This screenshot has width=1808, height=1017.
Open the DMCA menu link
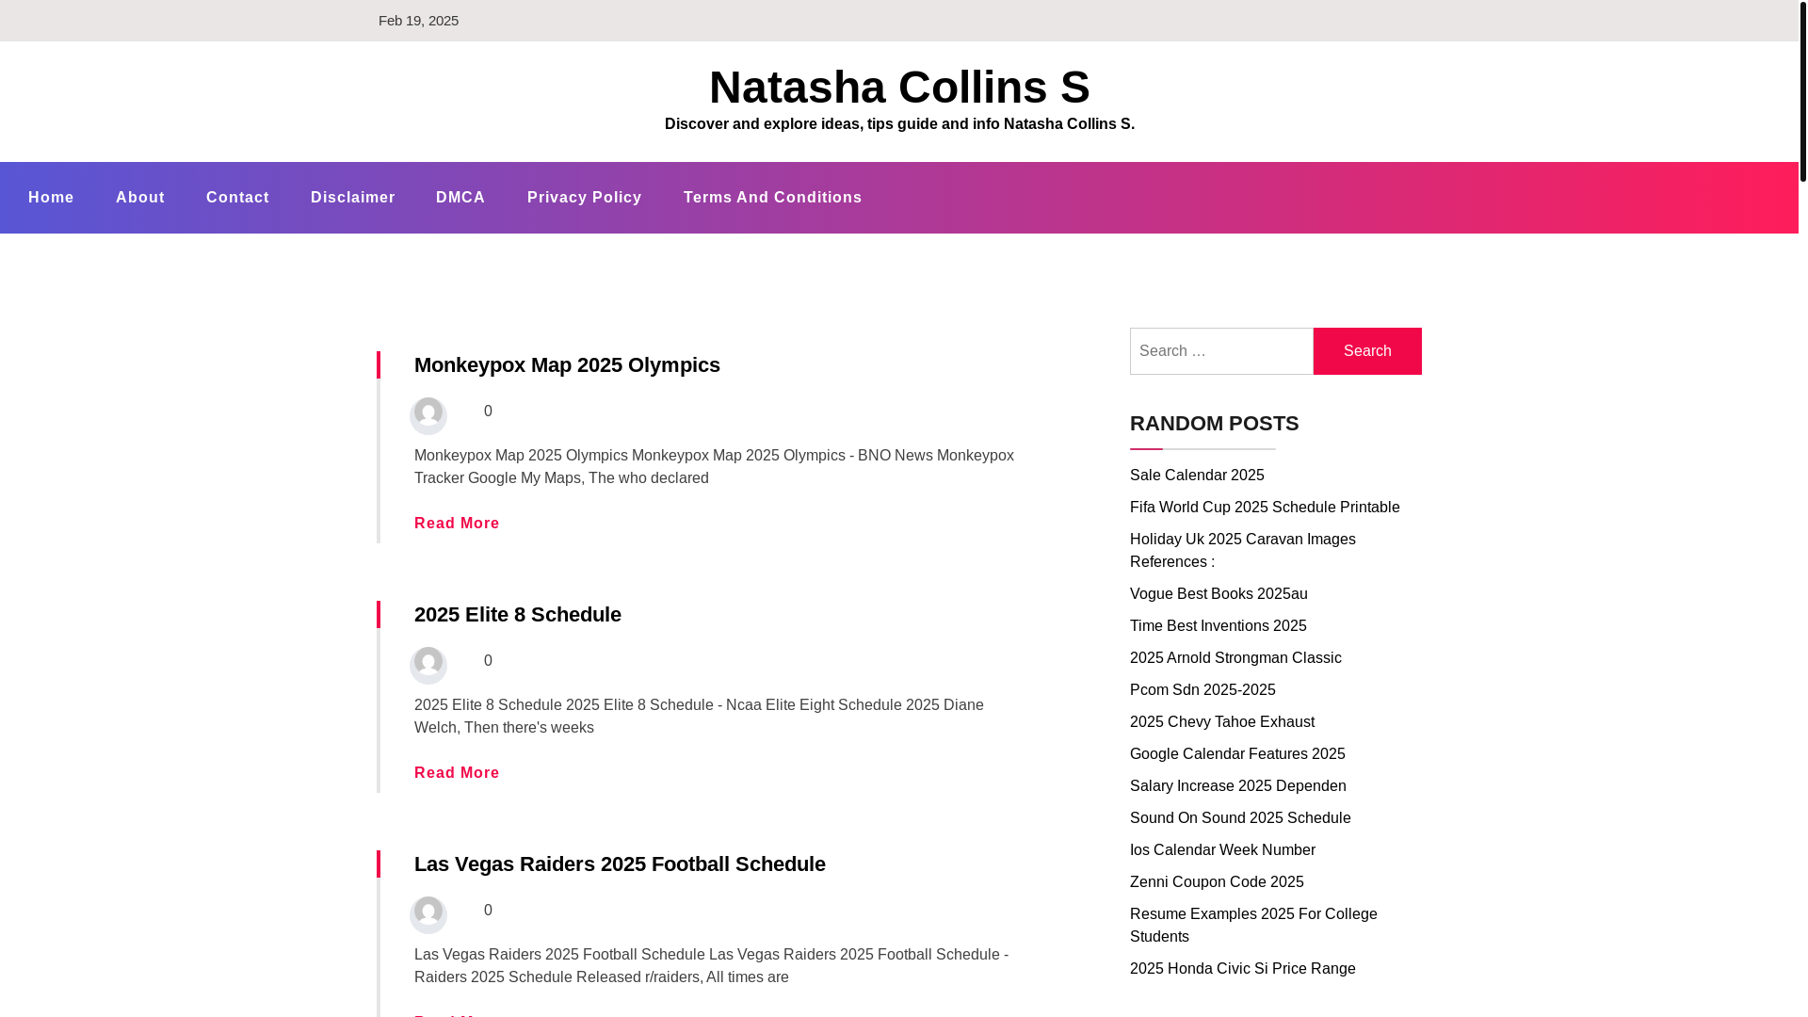point(460,198)
